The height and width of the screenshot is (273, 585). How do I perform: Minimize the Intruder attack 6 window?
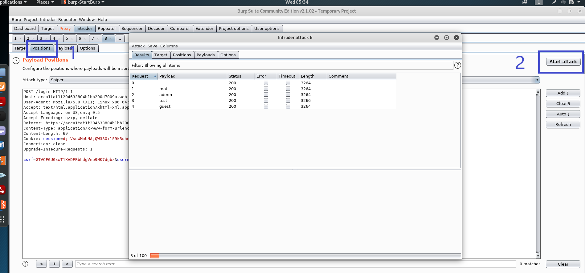[437, 38]
